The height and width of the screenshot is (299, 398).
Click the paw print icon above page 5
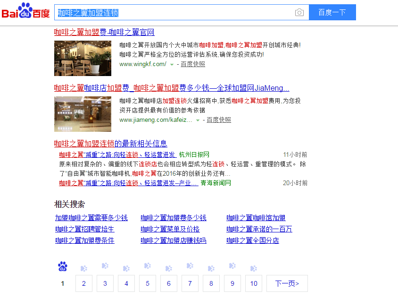(148, 265)
